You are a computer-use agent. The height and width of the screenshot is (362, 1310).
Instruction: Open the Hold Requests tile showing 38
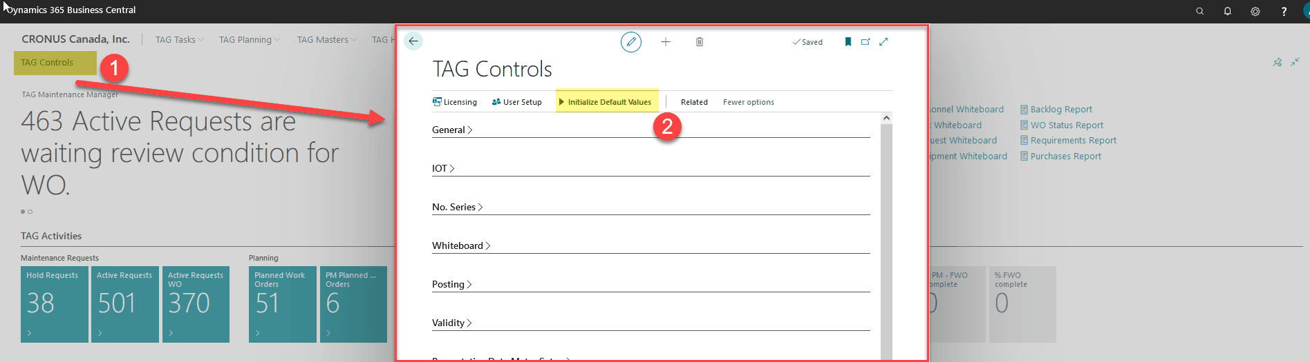tap(55, 304)
